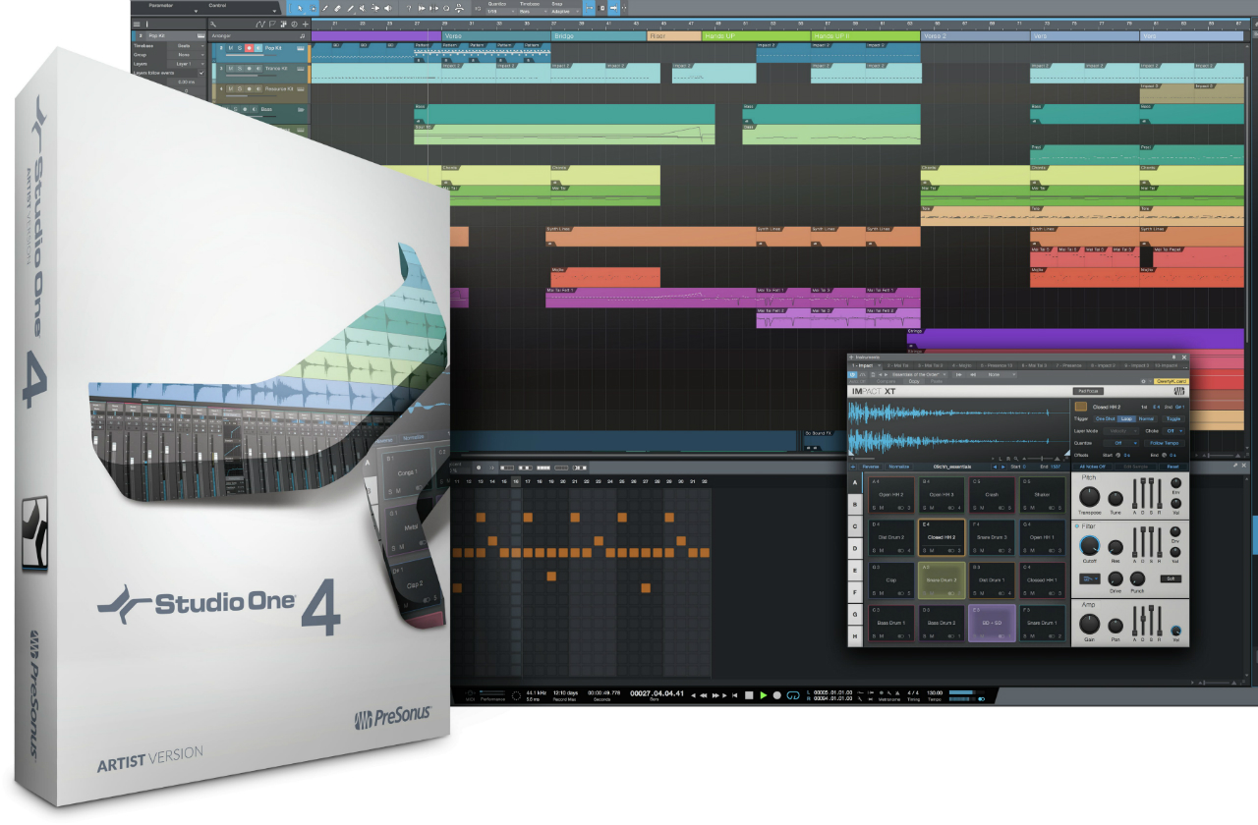Select the Mute tool in the toolbar
Screen dimensions: 1258x825
click(x=363, y=8)
